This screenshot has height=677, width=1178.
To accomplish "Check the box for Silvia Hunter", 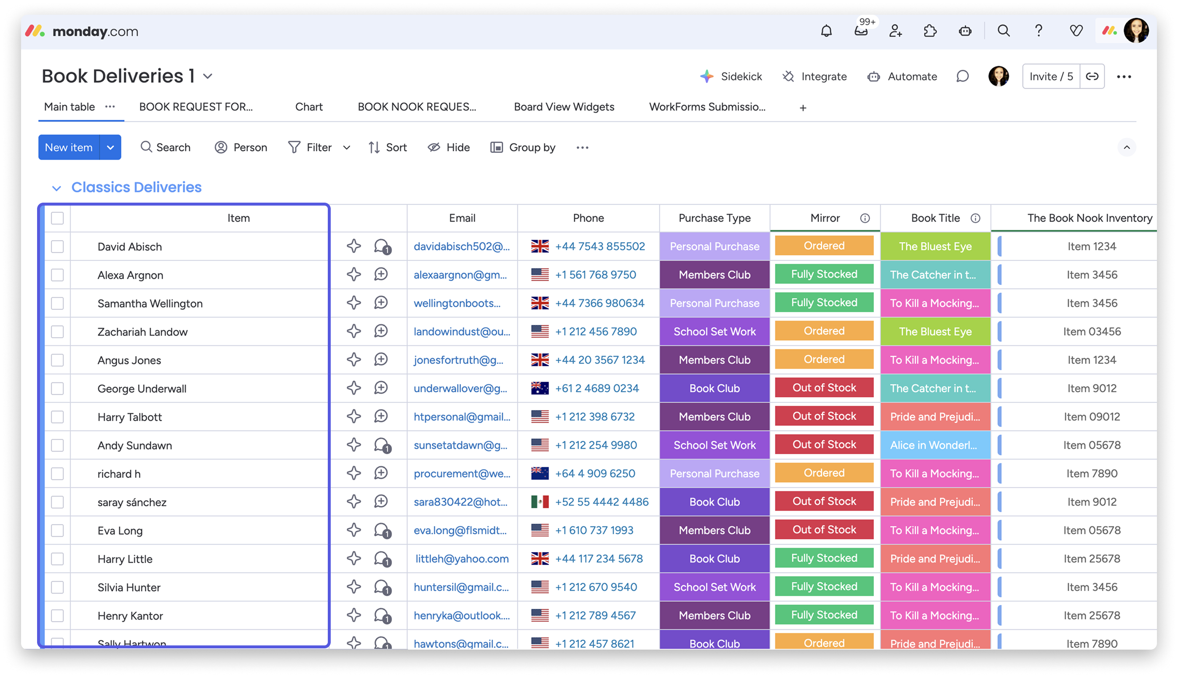I will (57, 587).
